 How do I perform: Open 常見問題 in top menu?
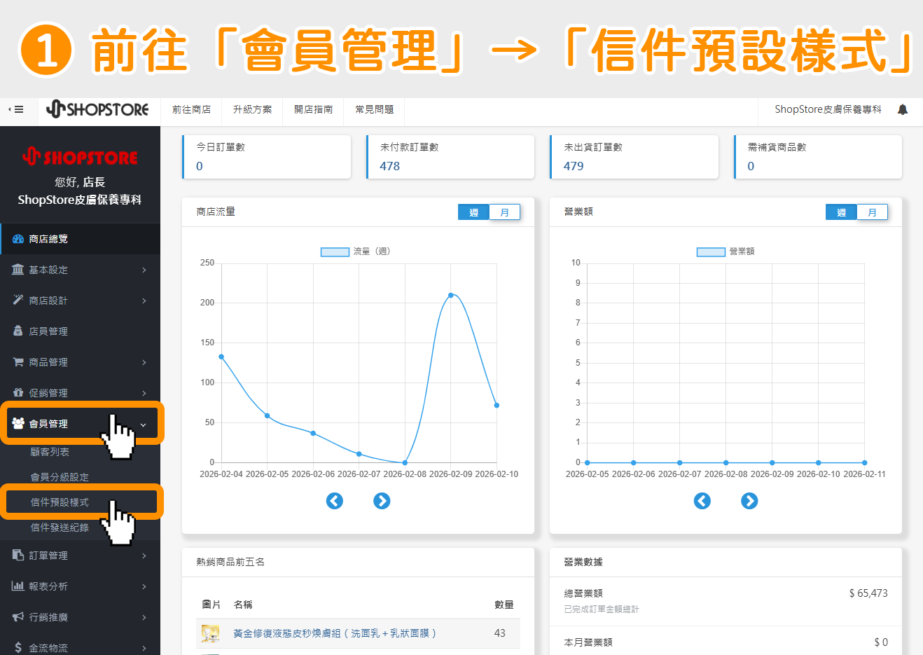[374, 109]
